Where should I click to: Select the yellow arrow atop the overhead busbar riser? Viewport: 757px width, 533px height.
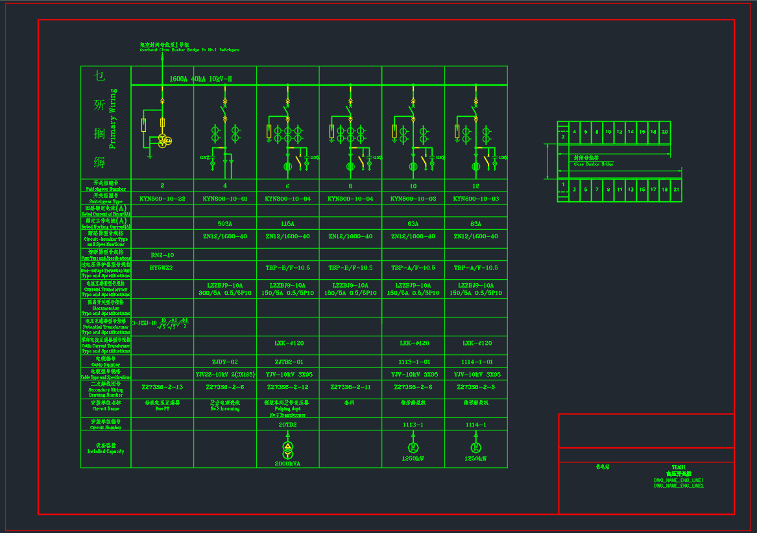pos(162,55)
